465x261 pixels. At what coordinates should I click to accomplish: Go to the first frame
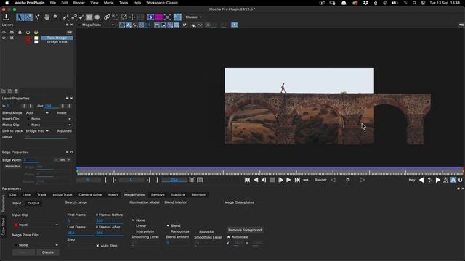247,180
